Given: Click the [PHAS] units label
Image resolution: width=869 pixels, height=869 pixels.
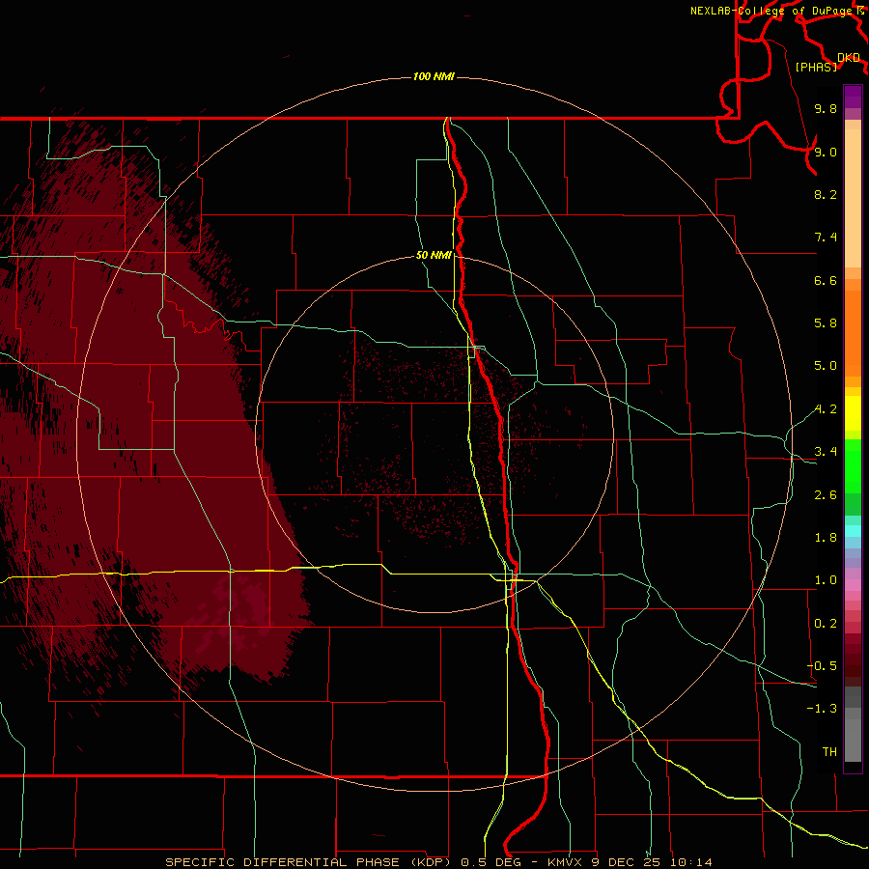Looking at the screenshot, I should (x=816, y=67).
